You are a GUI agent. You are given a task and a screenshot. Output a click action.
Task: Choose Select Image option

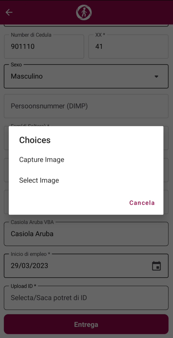(39, 180)
